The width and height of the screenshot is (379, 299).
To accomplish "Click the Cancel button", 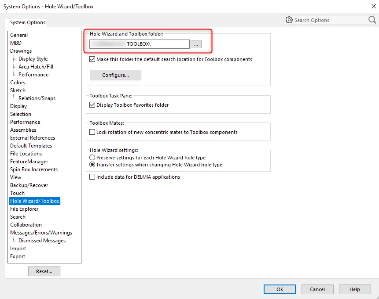I will [x=317, y=289].
